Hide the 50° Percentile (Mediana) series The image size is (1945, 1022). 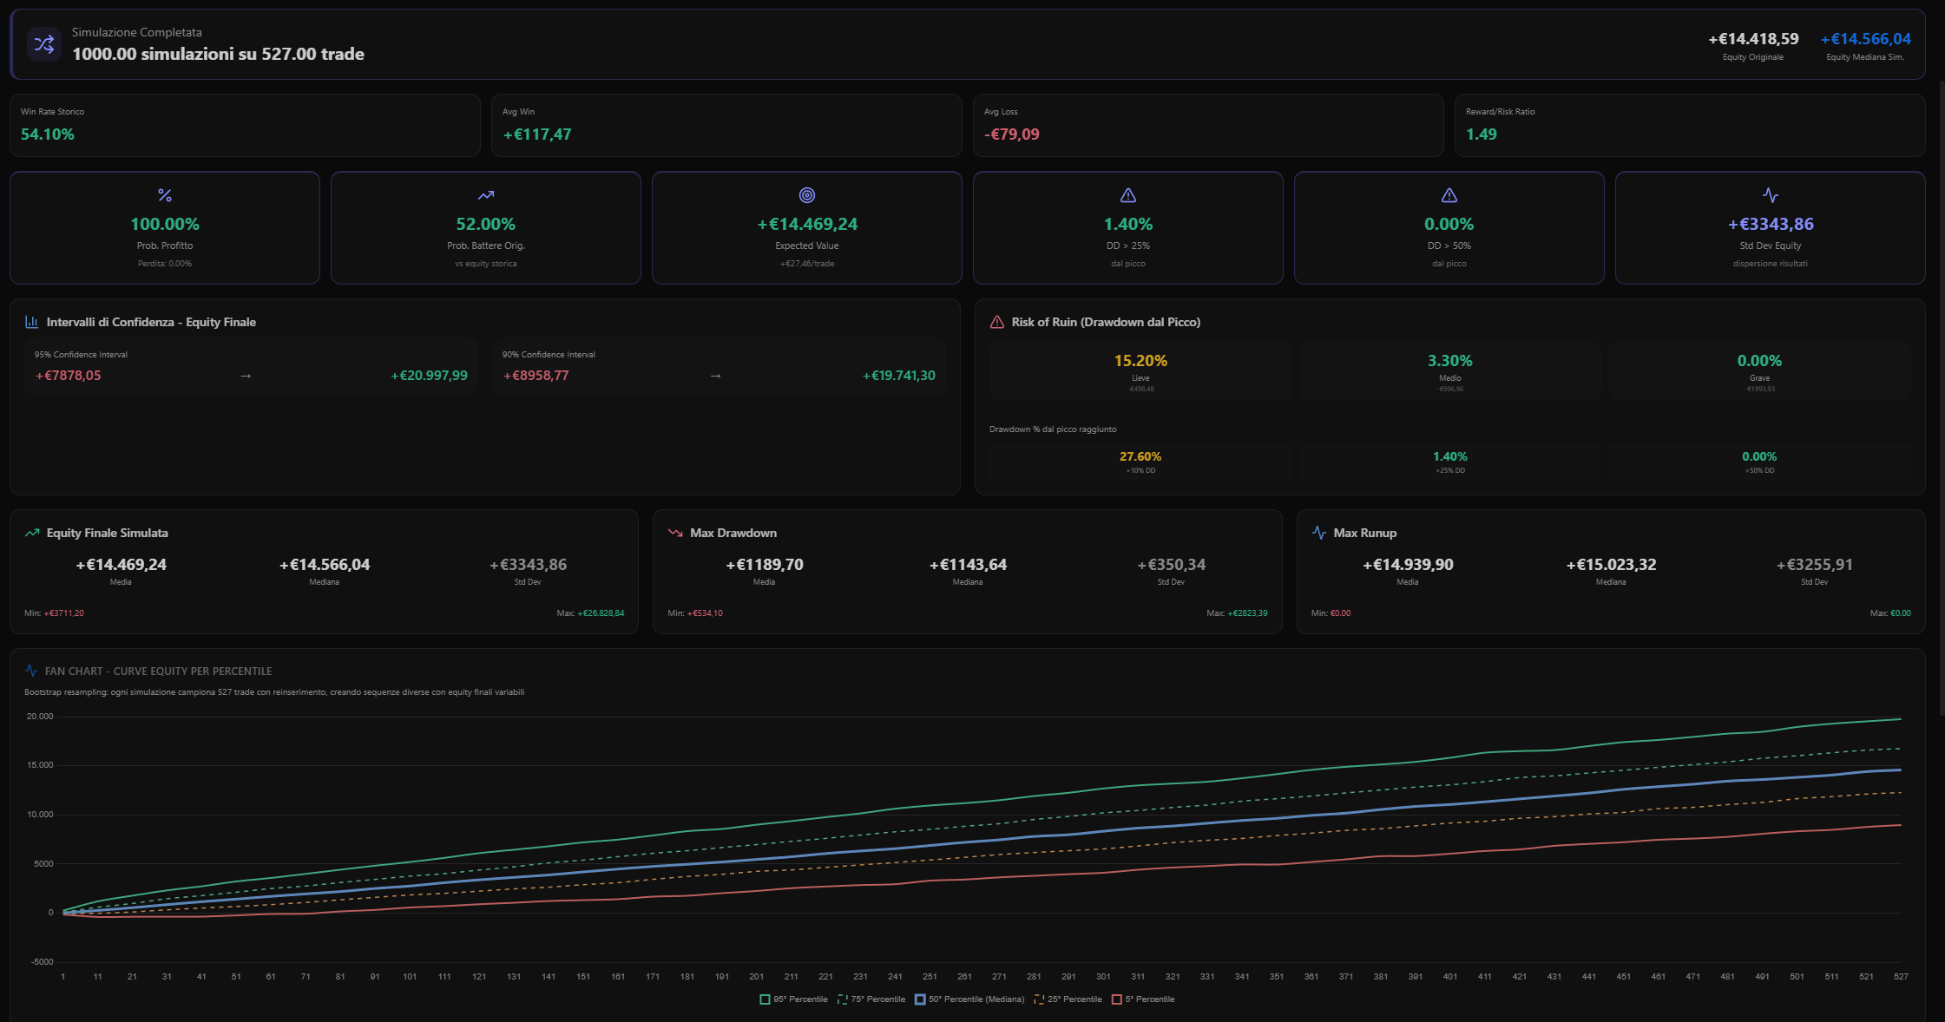969,999
